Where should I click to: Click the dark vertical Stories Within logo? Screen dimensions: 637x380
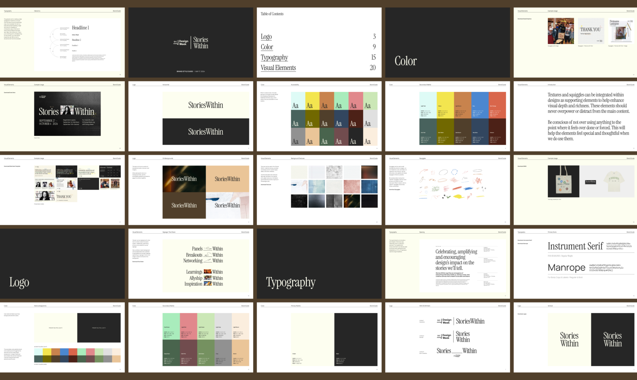tap(612, 339)
